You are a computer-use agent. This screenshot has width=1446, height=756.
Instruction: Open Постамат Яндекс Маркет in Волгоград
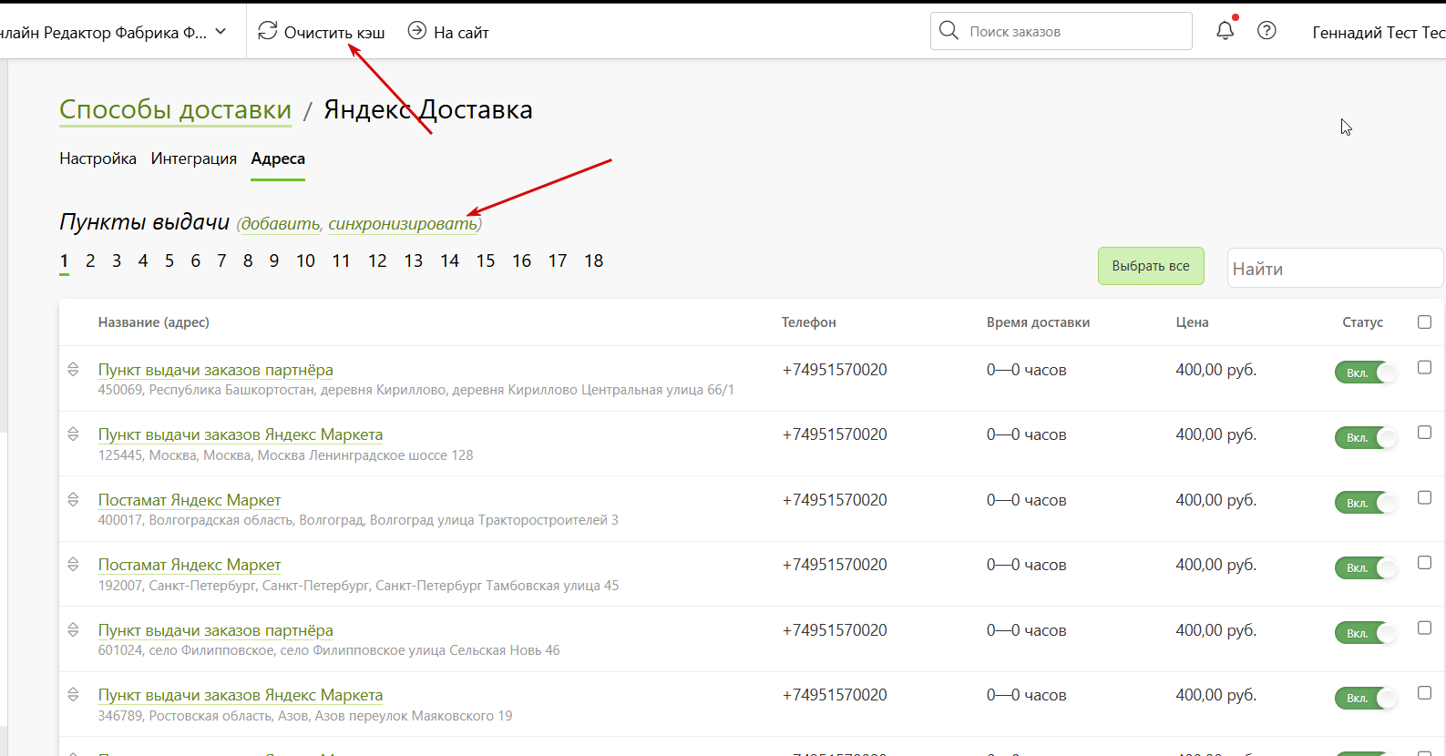[x=190, y=500]
